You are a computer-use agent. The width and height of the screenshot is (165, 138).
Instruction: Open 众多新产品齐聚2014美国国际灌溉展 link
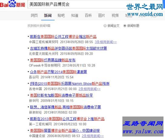coord(58,72)
